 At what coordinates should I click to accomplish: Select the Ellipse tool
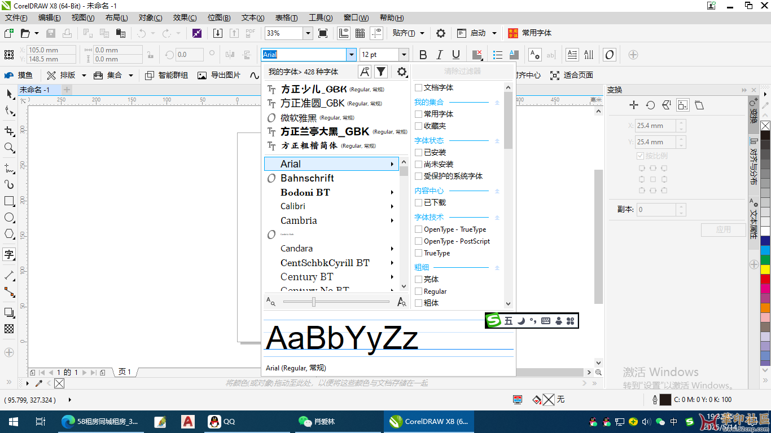[x=10, y=218]
